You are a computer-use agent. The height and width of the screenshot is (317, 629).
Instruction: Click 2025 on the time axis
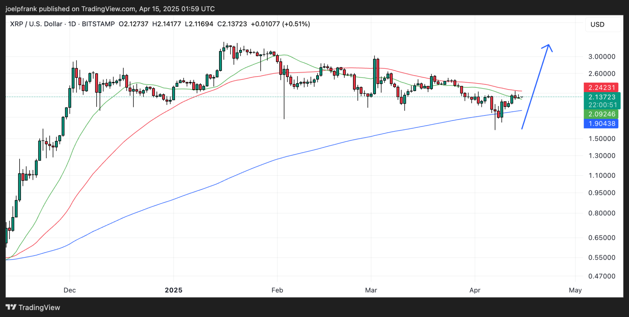coord(174,290)
